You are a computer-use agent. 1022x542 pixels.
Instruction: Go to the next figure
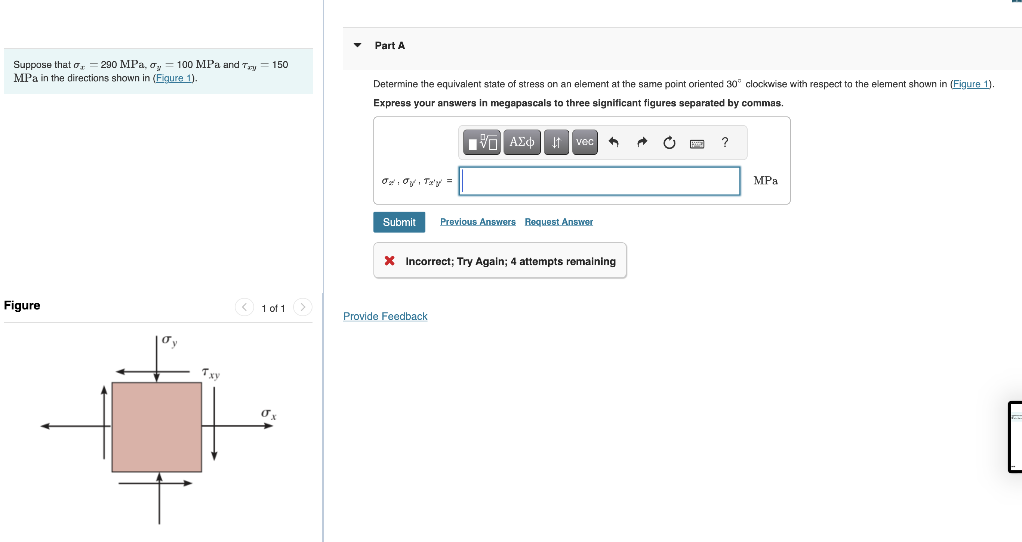click(x=302, y=307)
